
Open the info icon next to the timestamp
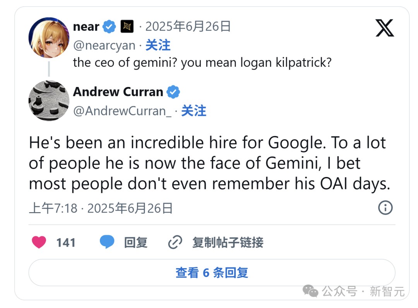click(385, 208)
